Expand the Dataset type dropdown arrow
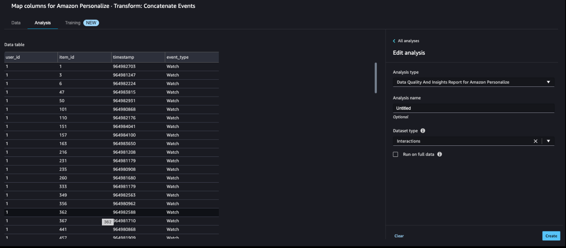 pos(549,141)
